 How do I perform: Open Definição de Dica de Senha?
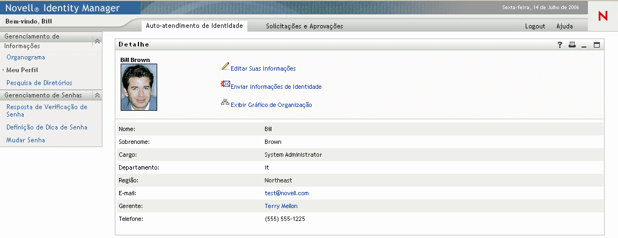pos(47,127)
